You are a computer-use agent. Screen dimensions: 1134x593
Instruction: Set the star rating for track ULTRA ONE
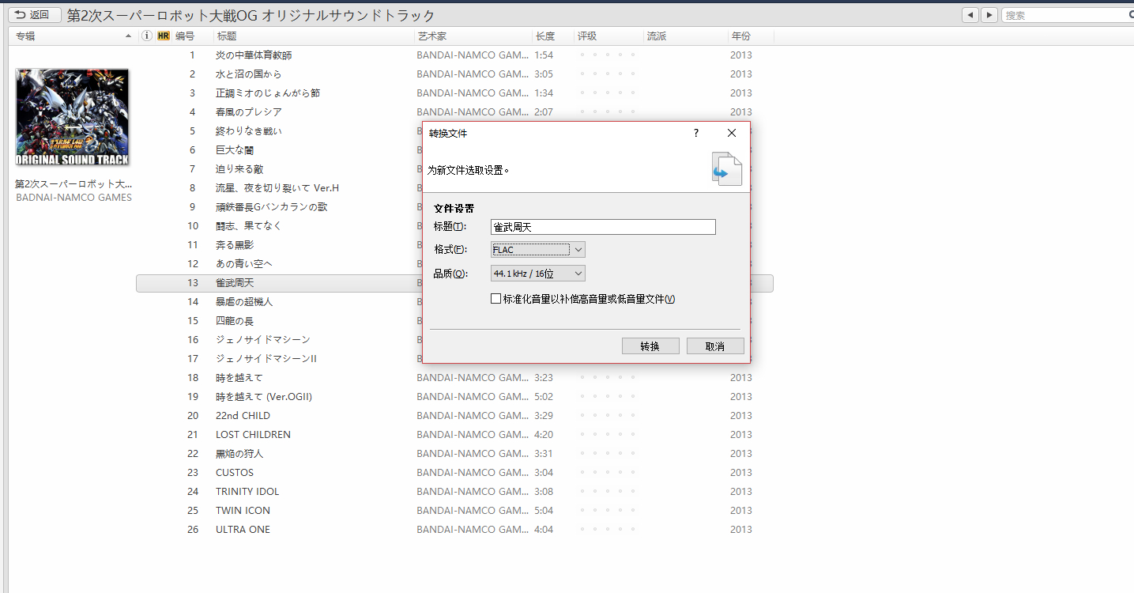click(x=608, y=530)
